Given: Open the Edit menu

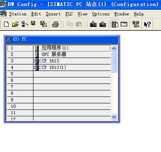Looking at the screenshot, I should click(x=36, y=14).
